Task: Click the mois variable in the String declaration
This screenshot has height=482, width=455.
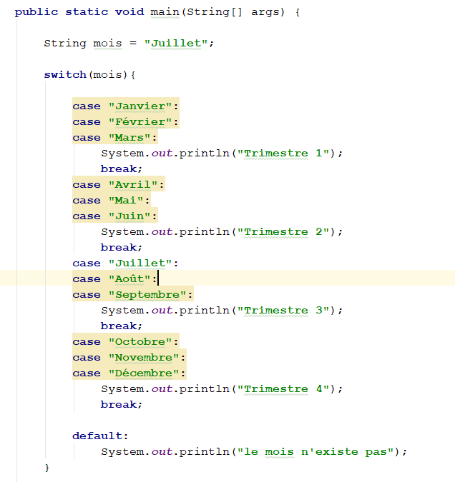Action: (107, 43)
